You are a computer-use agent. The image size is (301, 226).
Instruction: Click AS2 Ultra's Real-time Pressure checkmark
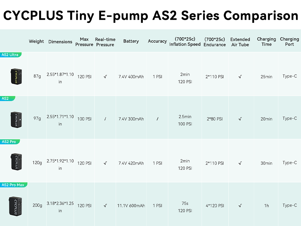pos(105,77)
